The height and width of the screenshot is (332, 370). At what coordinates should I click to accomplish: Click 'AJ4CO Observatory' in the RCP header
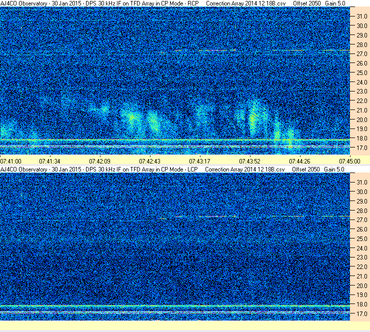coord(23,3)
